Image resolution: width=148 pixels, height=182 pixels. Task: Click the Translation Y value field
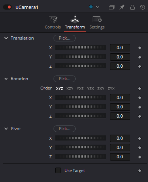(x=120, y=57)
